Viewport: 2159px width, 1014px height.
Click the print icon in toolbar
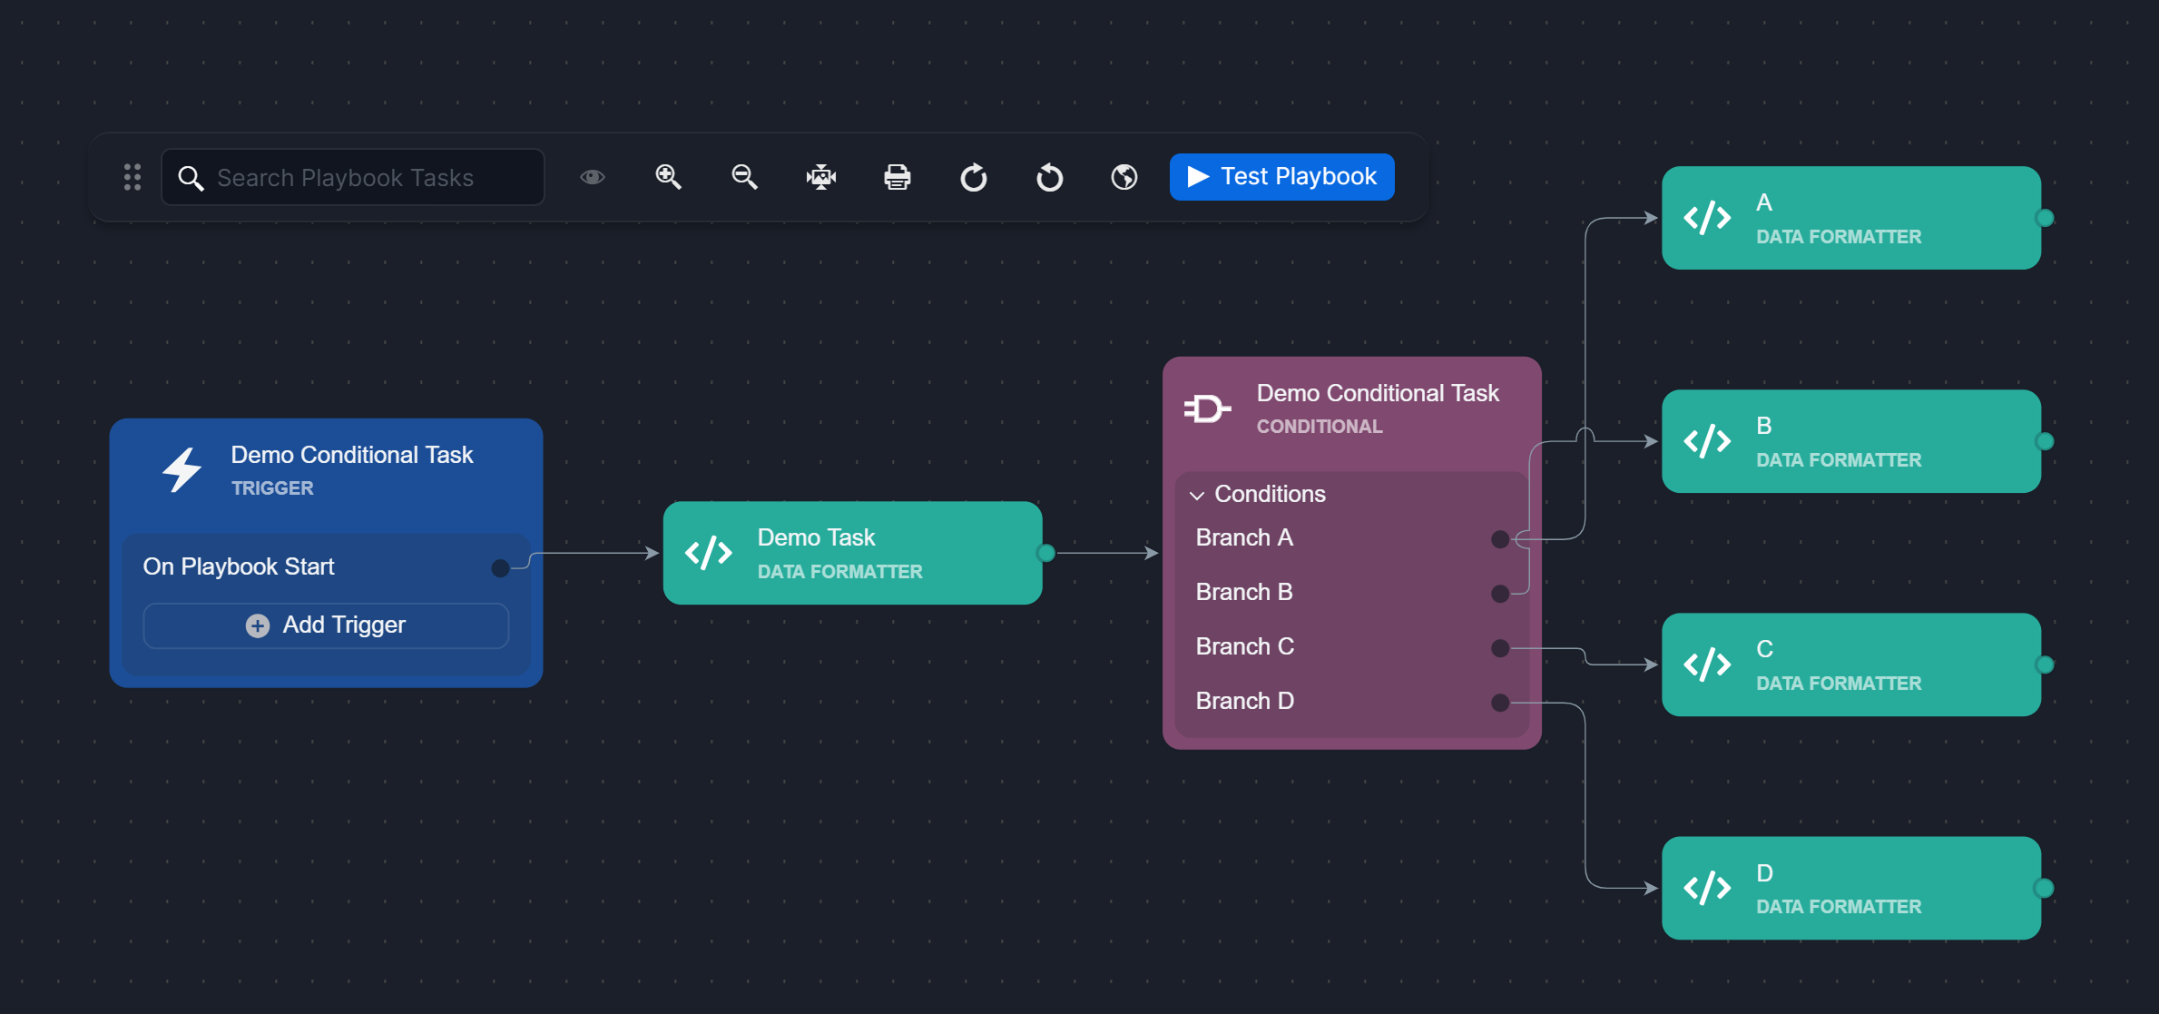897,177
